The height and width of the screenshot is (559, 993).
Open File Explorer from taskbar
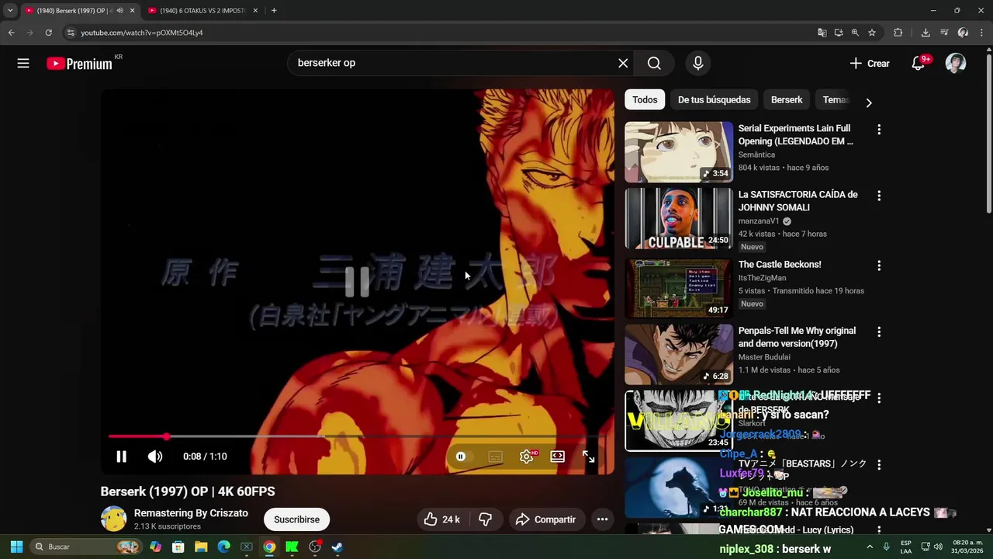pos(201,547)
